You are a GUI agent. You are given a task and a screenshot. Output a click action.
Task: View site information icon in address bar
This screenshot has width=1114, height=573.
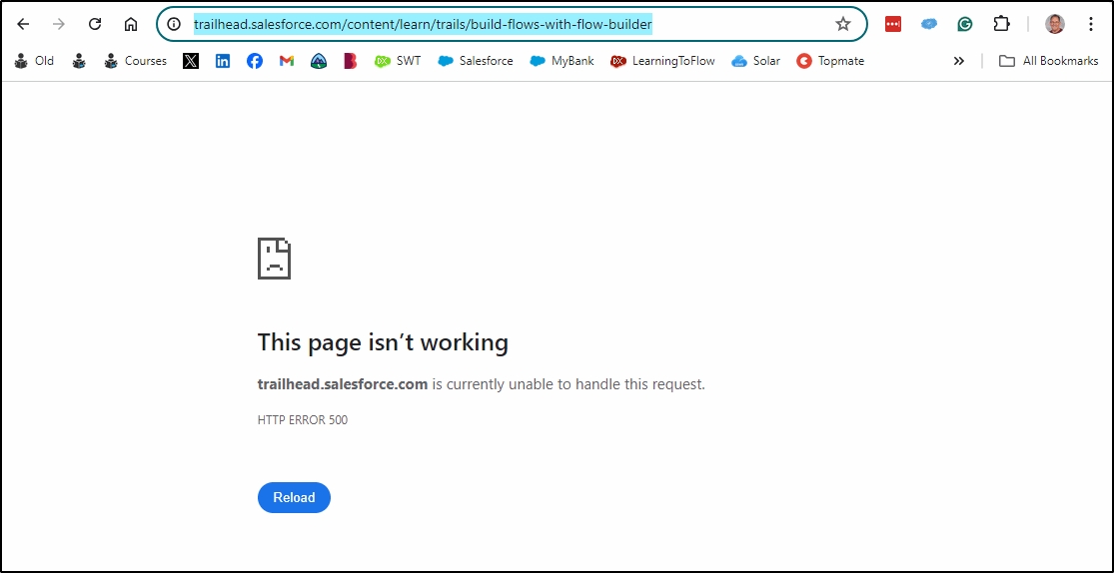pyautogui.click(x=174, y=24)
